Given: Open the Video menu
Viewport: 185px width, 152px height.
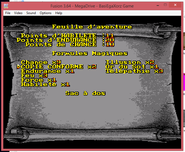Looking at the screenshot, I should tap(18, 13).
